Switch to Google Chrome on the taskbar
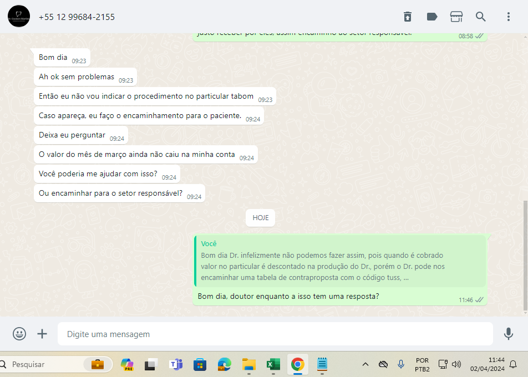528x377 pixels. tap(298, 364)
